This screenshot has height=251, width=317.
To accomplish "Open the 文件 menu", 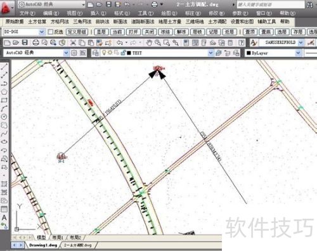I will pyautogui.click(x=27, y=13).
